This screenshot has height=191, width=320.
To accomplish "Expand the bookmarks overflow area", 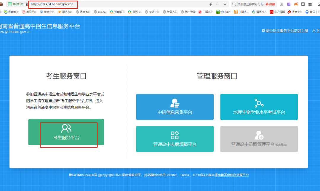I will tap(319, 12).
